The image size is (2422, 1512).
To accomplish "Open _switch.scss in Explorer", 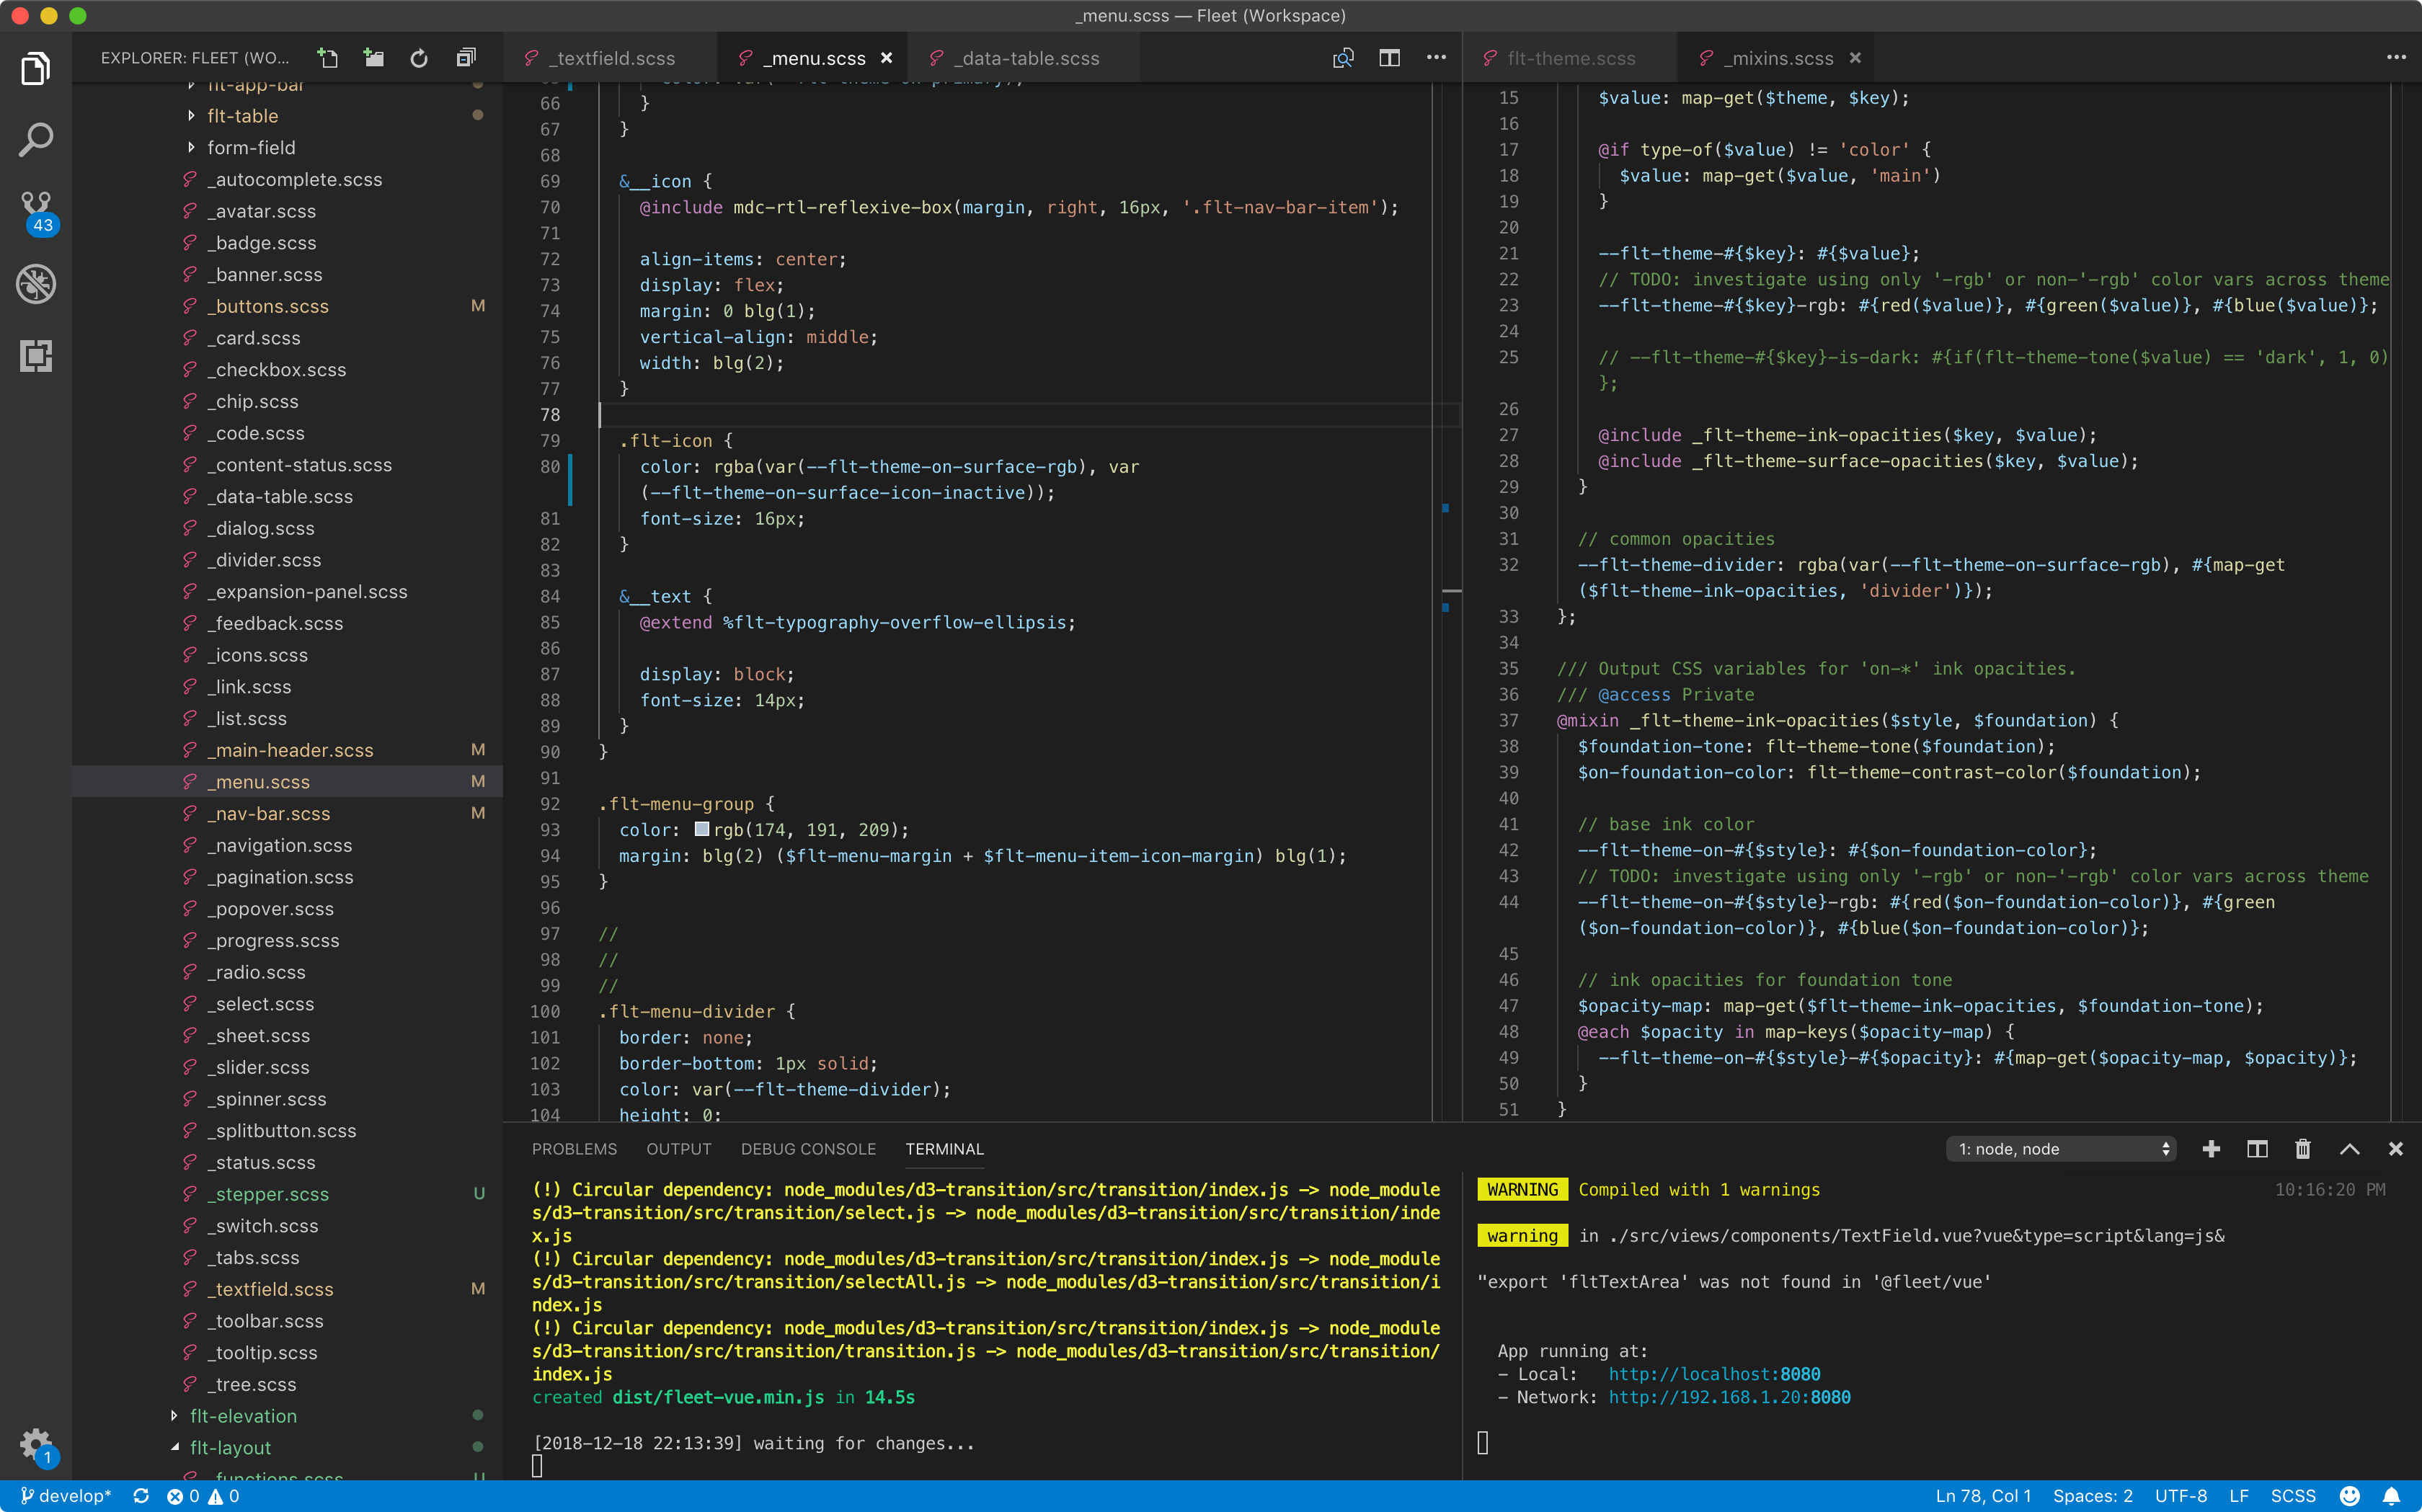I will [x=287, y=1226].
